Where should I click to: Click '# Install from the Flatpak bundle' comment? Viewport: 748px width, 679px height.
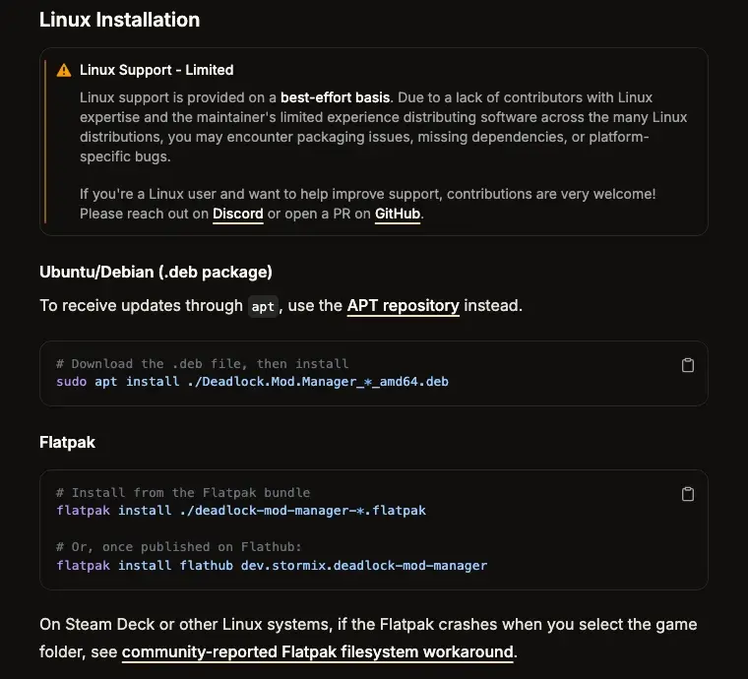[x=183, y=493]
